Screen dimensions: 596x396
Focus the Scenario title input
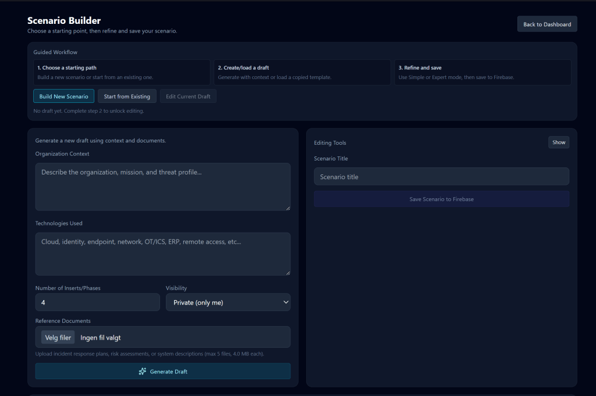[x=441, y=176]
